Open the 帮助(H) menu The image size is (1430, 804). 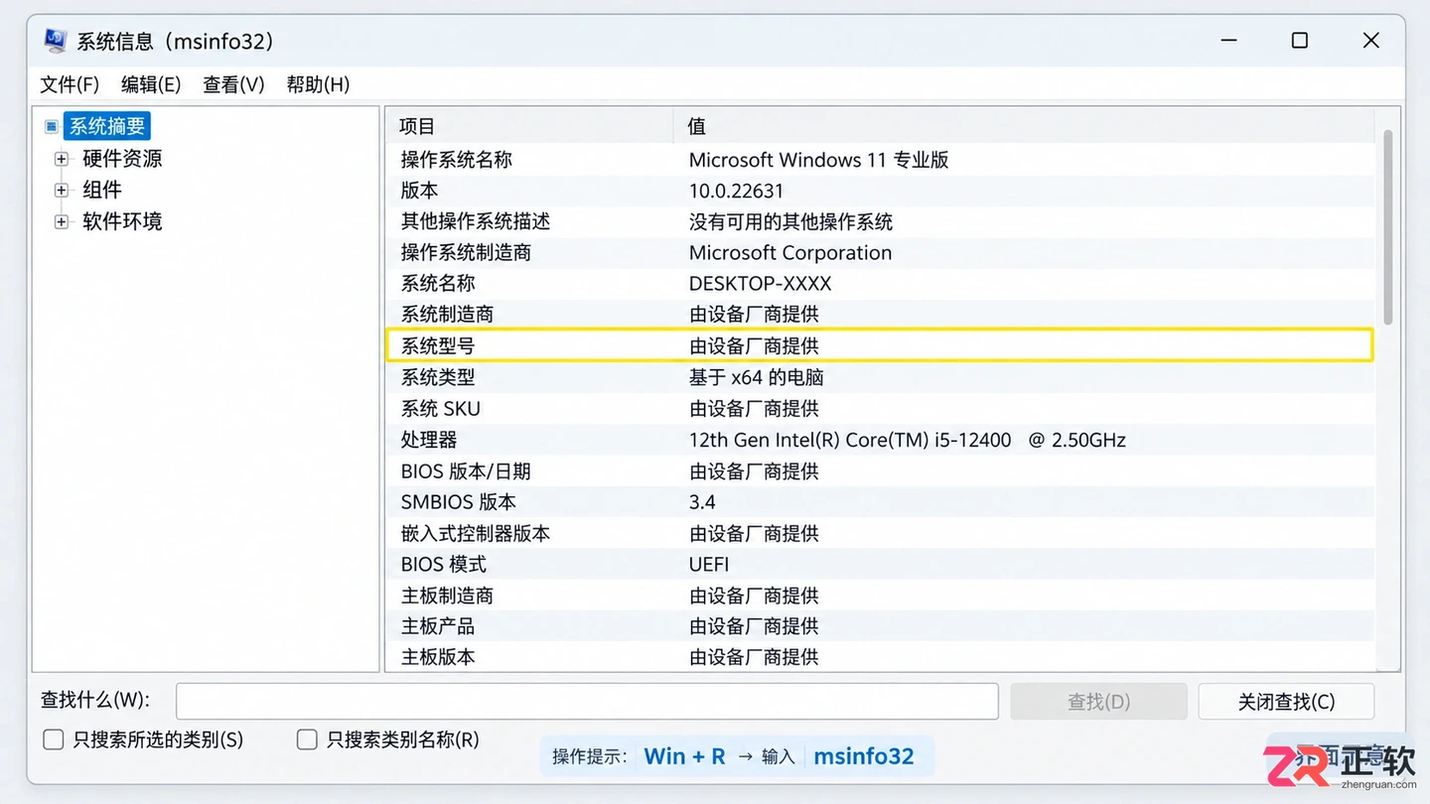(x=318, y=84)
